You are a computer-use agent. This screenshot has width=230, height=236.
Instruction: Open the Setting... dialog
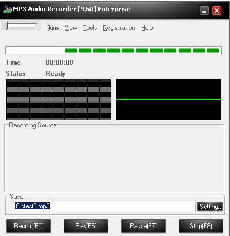[210, 206]
